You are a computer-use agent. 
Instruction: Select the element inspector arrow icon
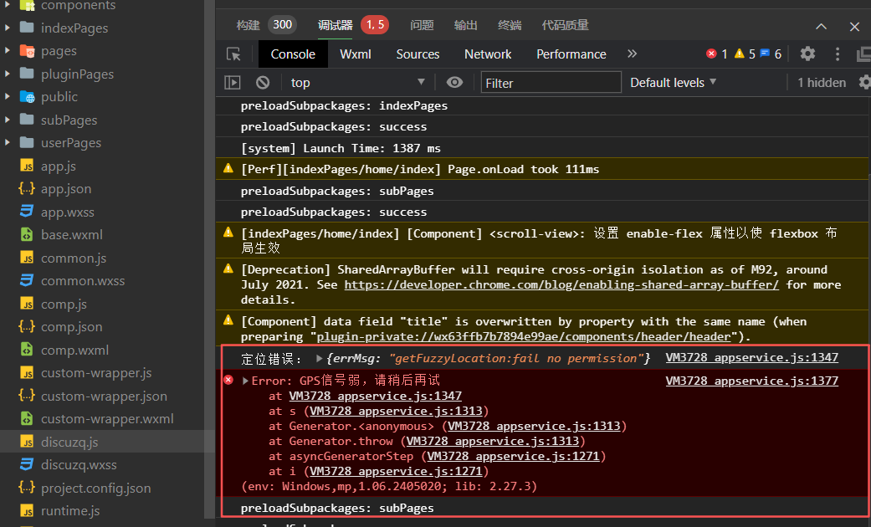233,54
